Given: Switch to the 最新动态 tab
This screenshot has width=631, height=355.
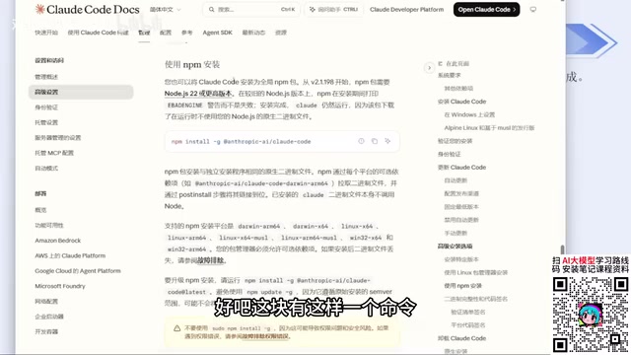Looking at the screenshot, I should pos(253,33).
